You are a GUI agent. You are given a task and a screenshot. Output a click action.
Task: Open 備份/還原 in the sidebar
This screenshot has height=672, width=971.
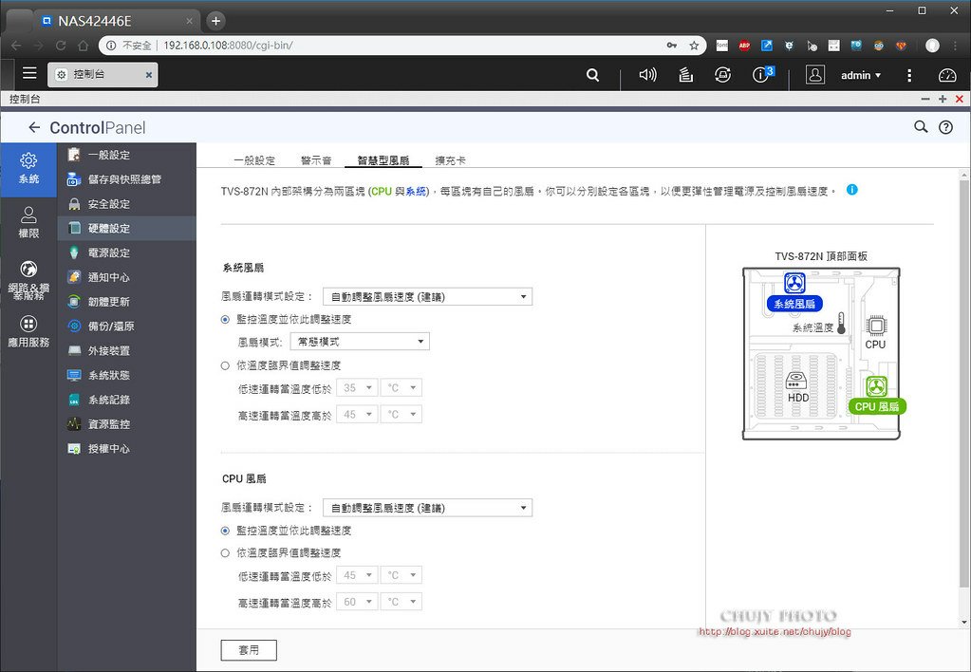coord(127,326)
